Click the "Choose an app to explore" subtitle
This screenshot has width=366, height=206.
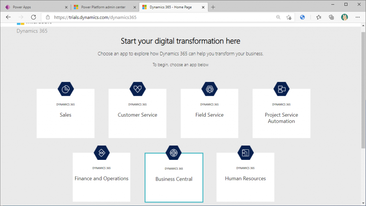coord(180,54)
